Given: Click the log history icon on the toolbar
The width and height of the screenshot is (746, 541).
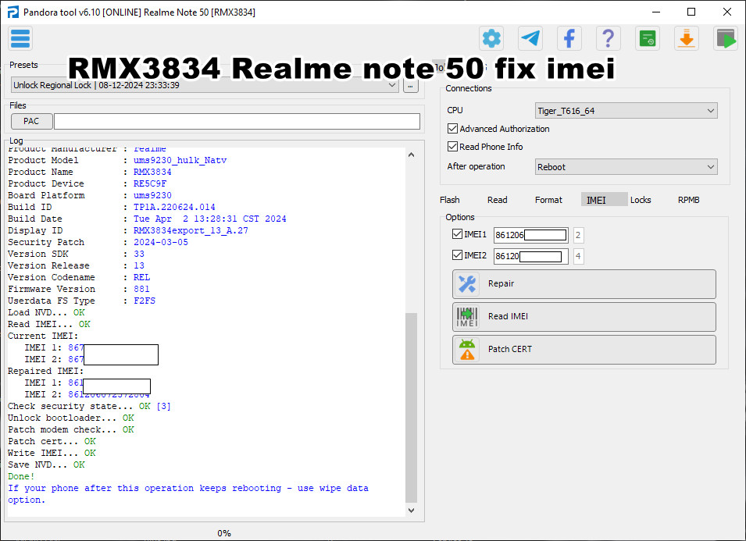Looking at the screenshot, I should pos(647,37).
